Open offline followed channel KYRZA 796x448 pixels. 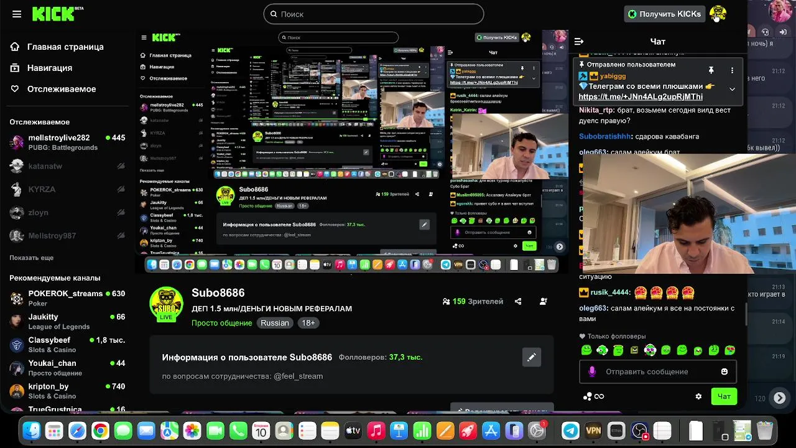[x=67, y=189]
